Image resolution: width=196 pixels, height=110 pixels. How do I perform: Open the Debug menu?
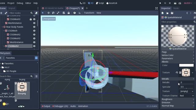point(20,3)
